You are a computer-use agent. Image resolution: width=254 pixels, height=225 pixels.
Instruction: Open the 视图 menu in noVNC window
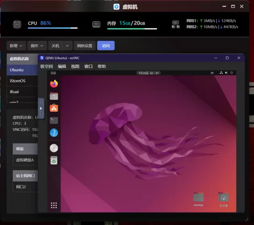pos(75,67)
